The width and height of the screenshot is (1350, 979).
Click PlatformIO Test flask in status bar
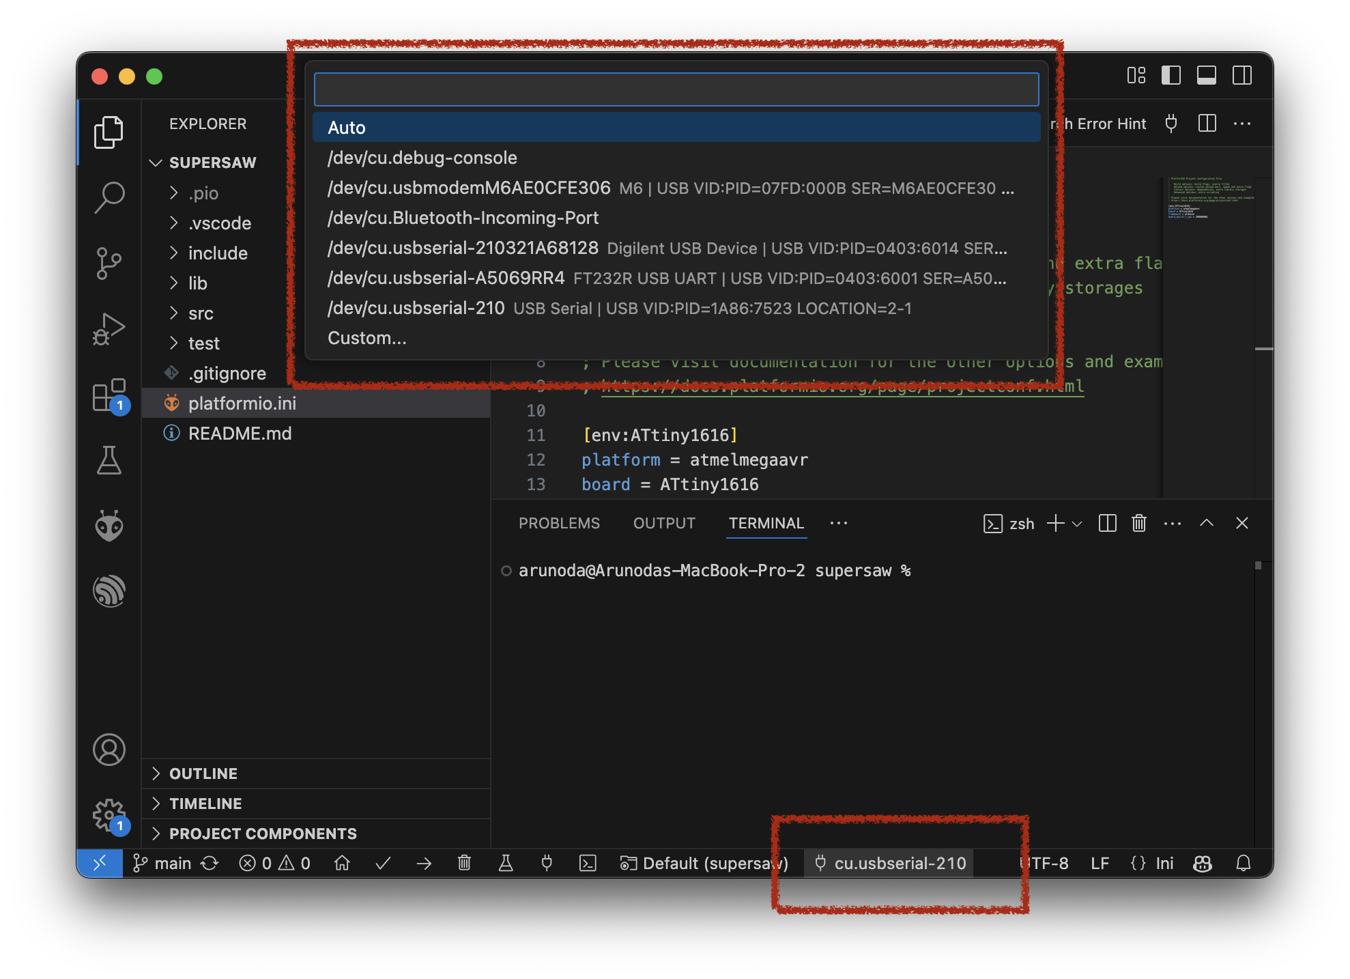coord(506,864)
